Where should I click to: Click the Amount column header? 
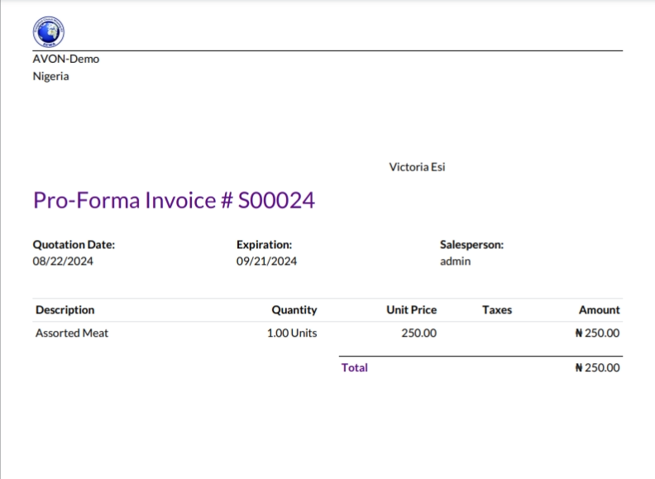[x=599, y=309]
